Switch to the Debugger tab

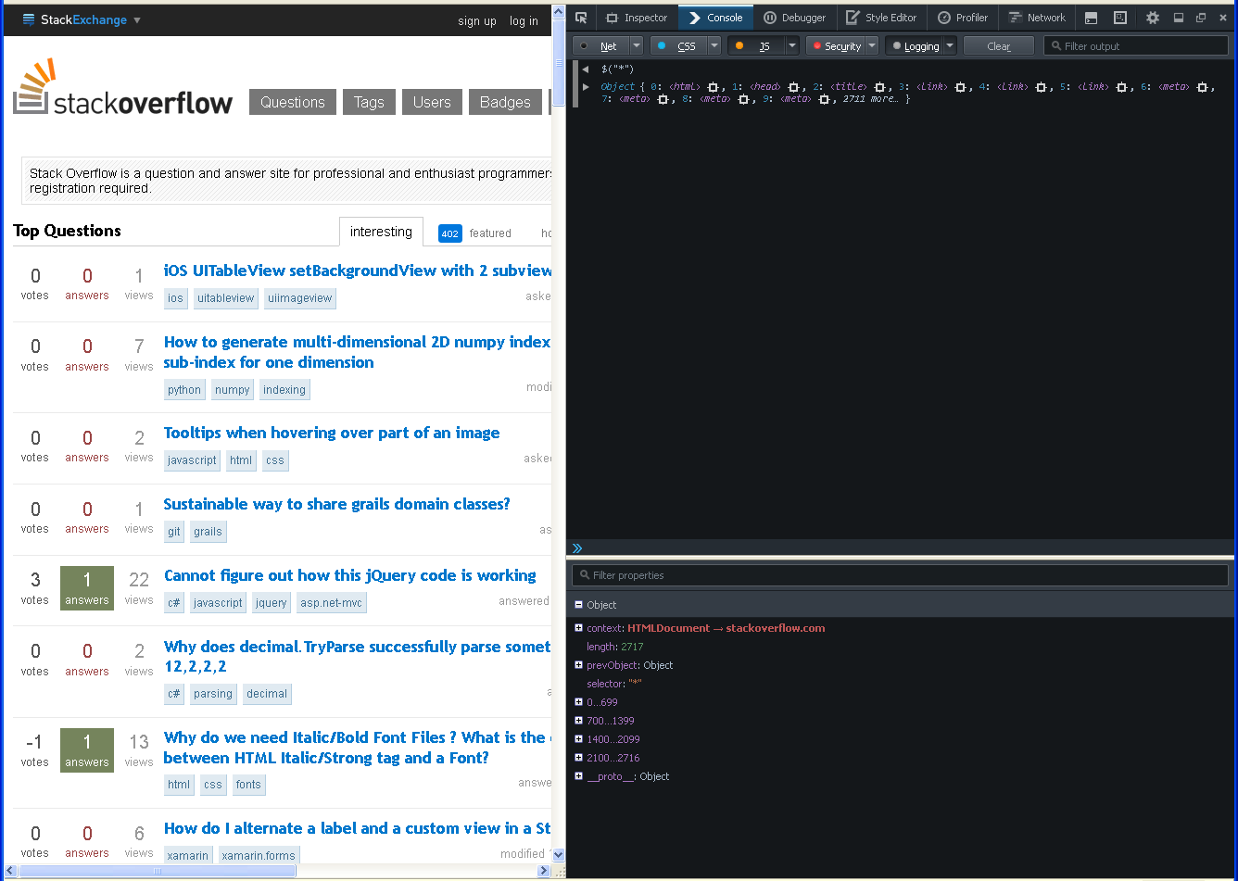794,18
